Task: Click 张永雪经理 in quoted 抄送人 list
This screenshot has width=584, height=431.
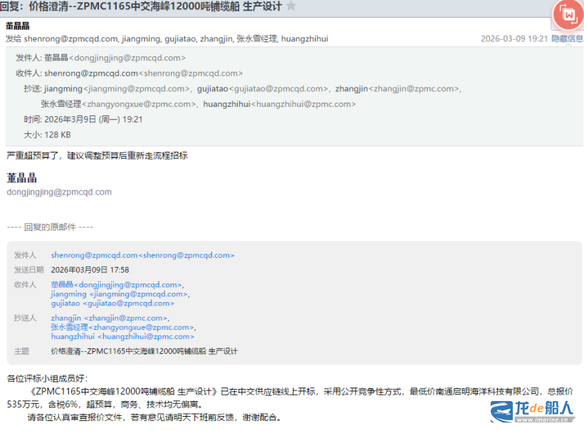Action: [121, 328]
